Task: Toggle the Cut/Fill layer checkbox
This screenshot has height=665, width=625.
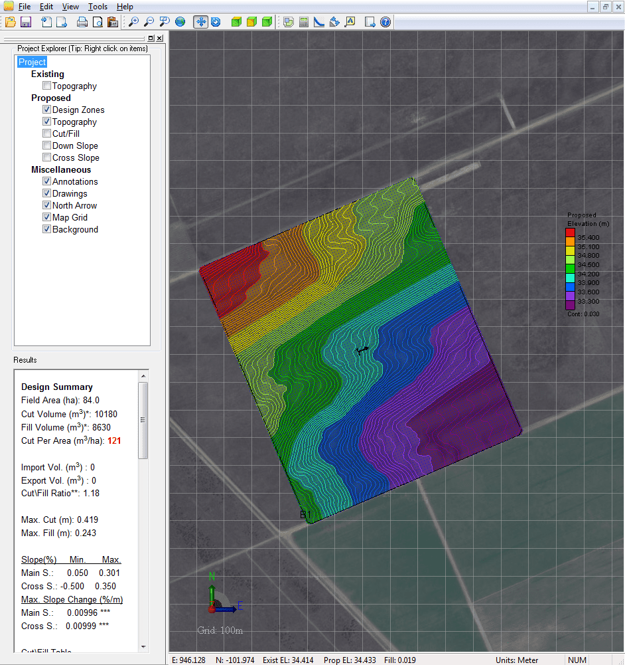Action: click(47, 134)
